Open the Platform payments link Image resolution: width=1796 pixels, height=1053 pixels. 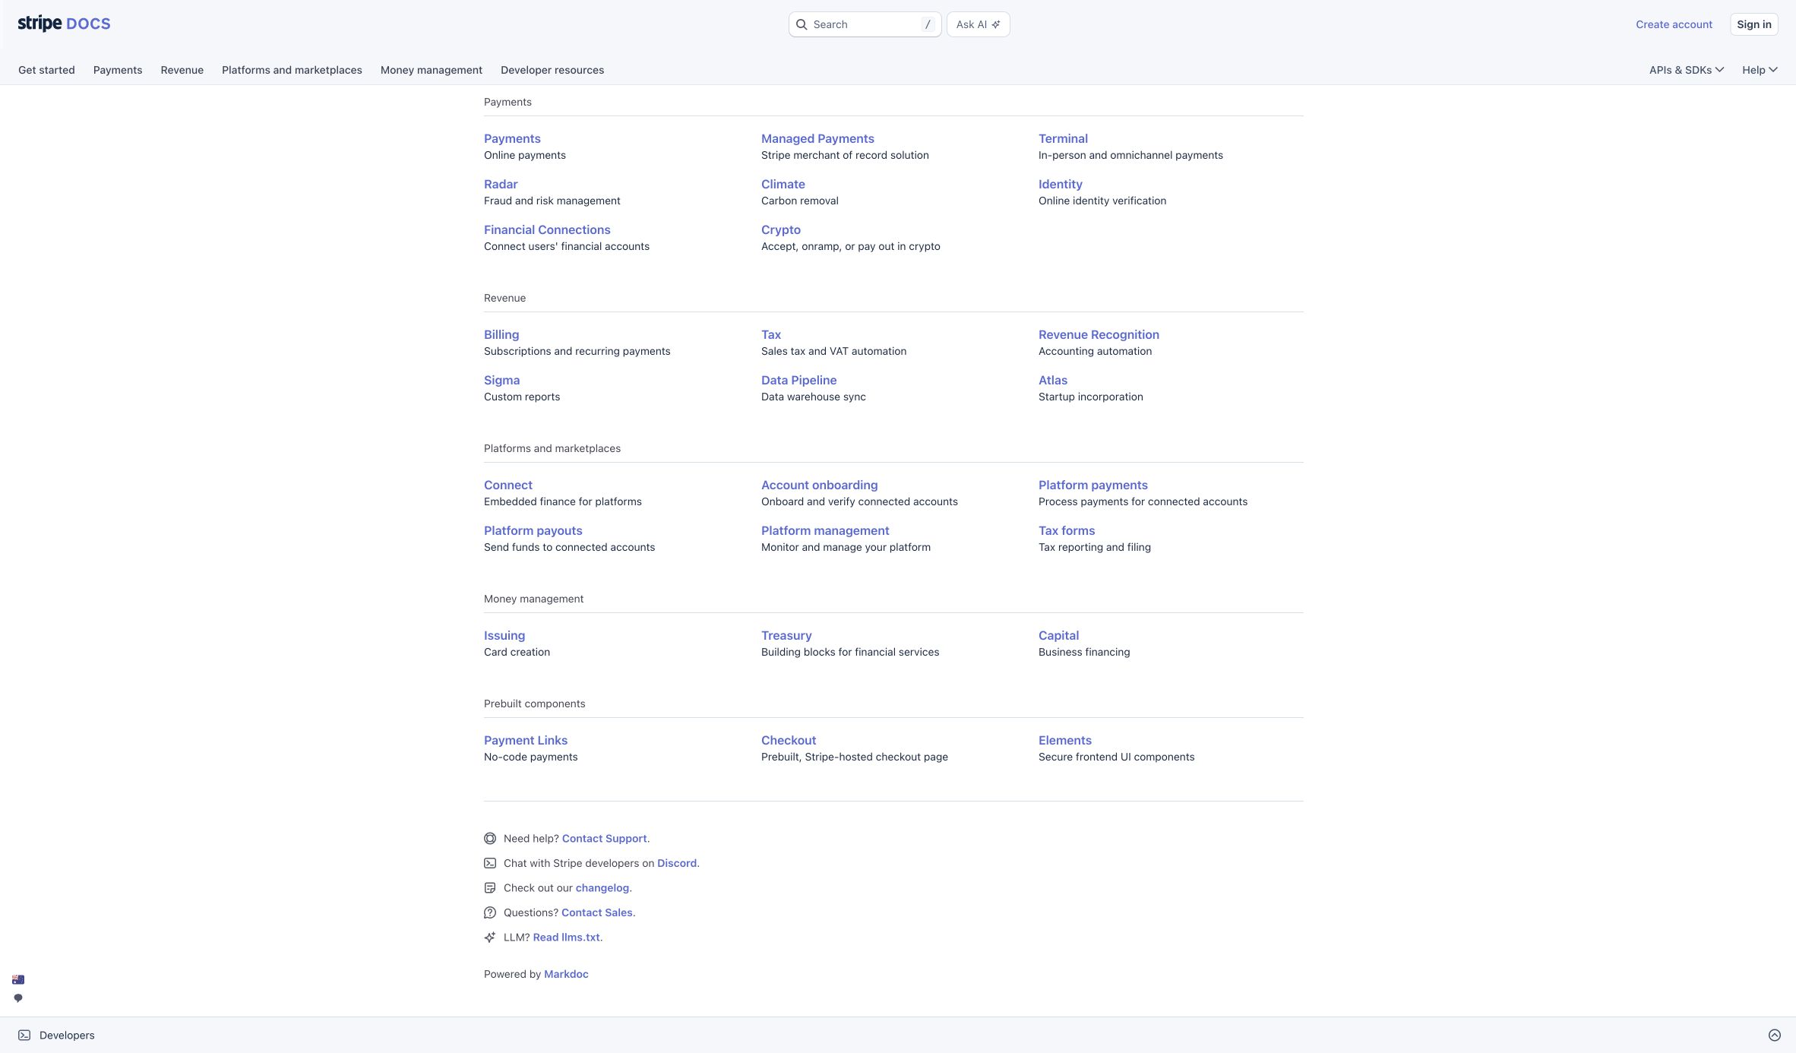tap(1092, 485)
